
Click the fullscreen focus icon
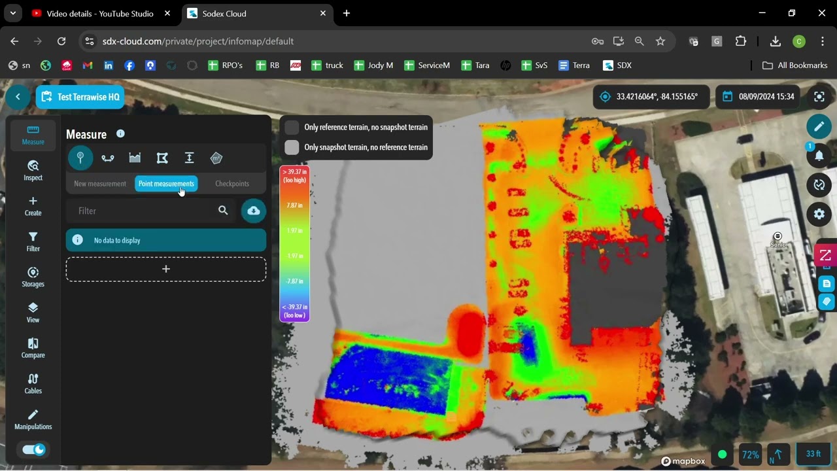[x=819, y=97]
